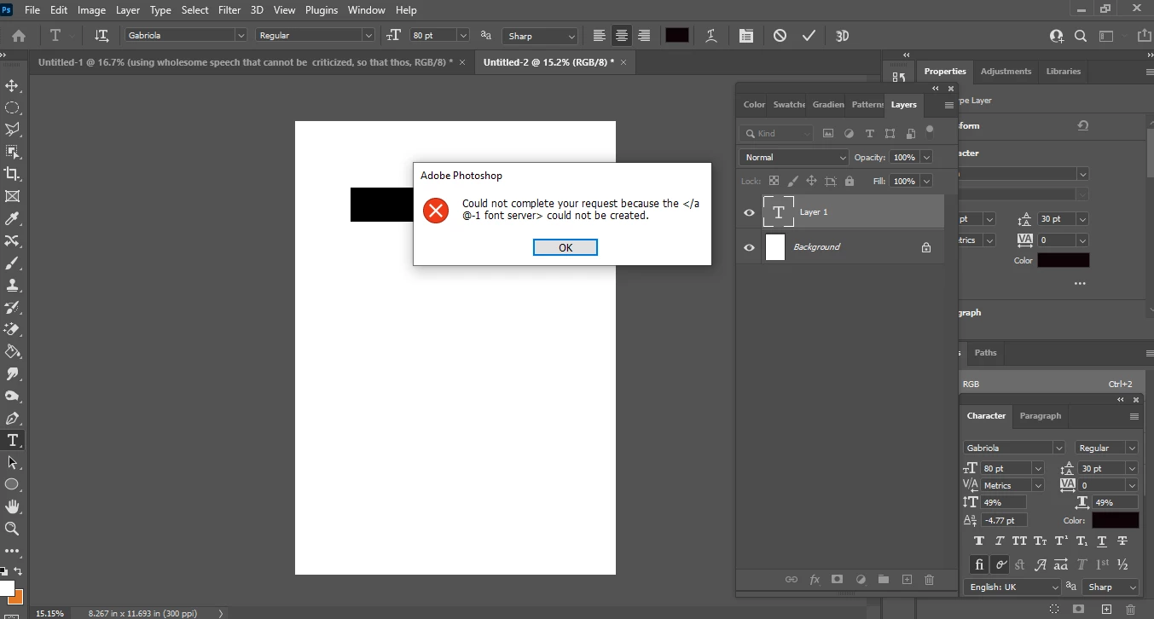The height and width of the screenshot is (619, 1154).
Task: Select the Elliptical Marquee tool
Action: click(x=13, y=108)
